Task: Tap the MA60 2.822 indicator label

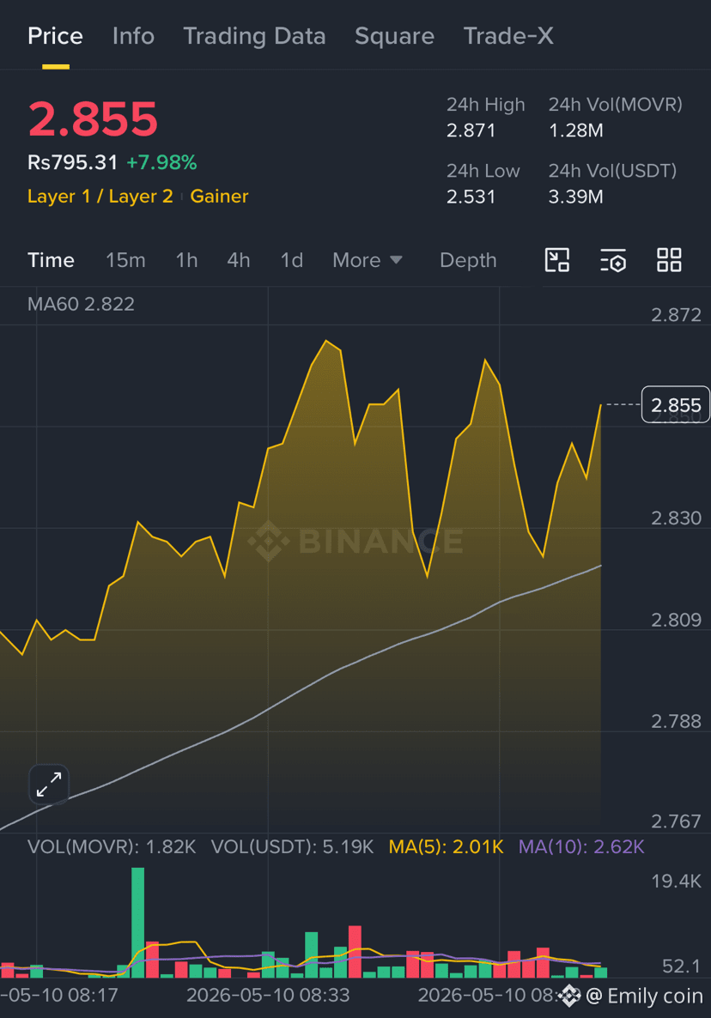Action: 82,304
